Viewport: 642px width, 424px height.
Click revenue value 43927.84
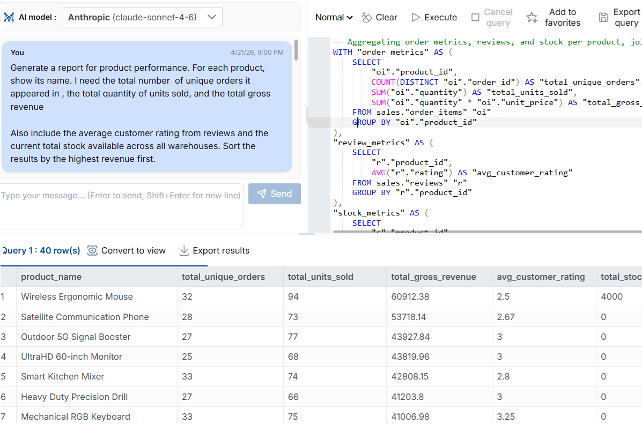(410, 337)
